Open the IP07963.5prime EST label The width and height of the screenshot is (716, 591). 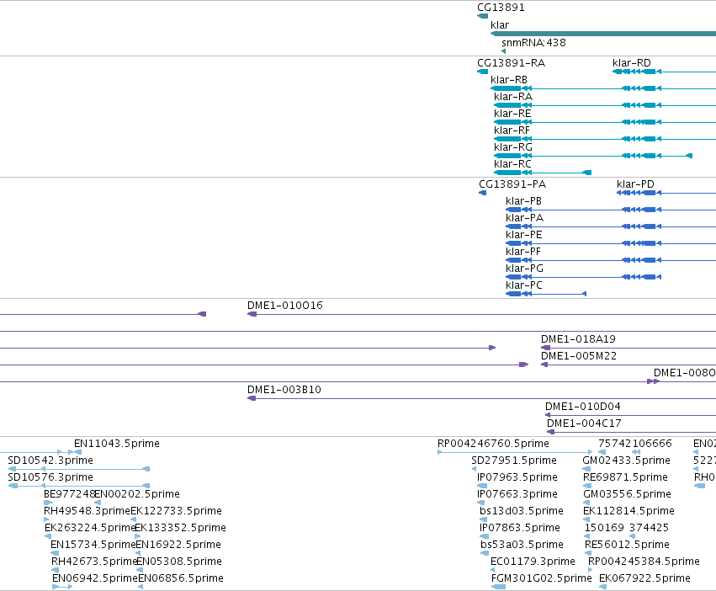point(517,477)
